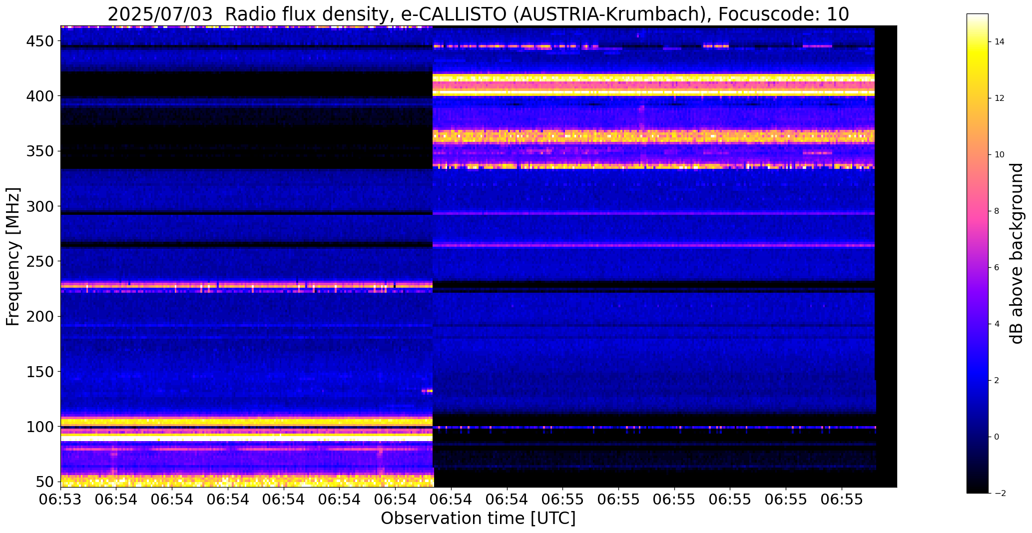Click the colorbar tick labeled 6
Screen dimensions: 1032x533
[x=997, y=268]
